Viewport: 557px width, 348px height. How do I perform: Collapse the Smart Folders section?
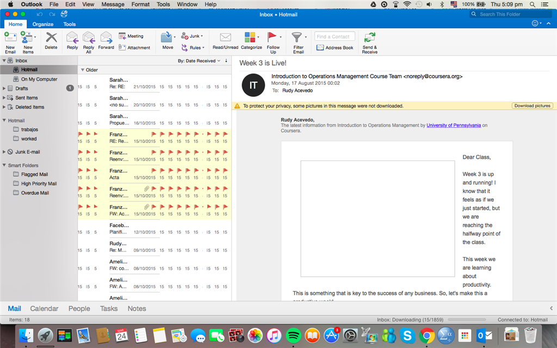pos(4,165)
